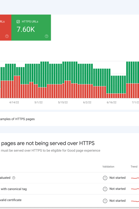Open 'Not started' status for 'aluated' row
139x209 pixels.
point(117,178)
